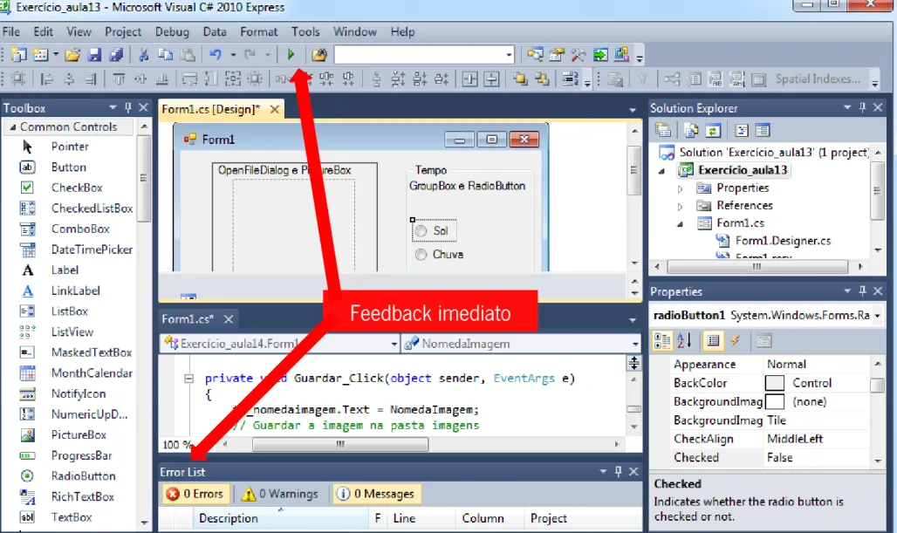Toggle the 0 Warnings filter button
This screenshot has width=897, height=533.
coord(280,494)
